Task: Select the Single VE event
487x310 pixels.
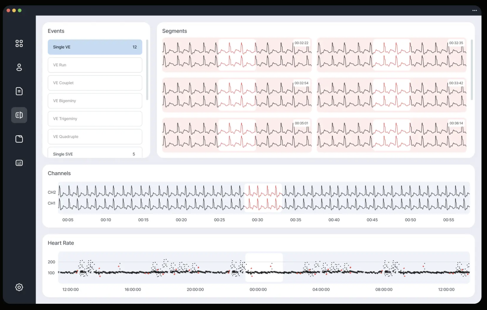Action: pyautogui.click(x=95, y=47)
